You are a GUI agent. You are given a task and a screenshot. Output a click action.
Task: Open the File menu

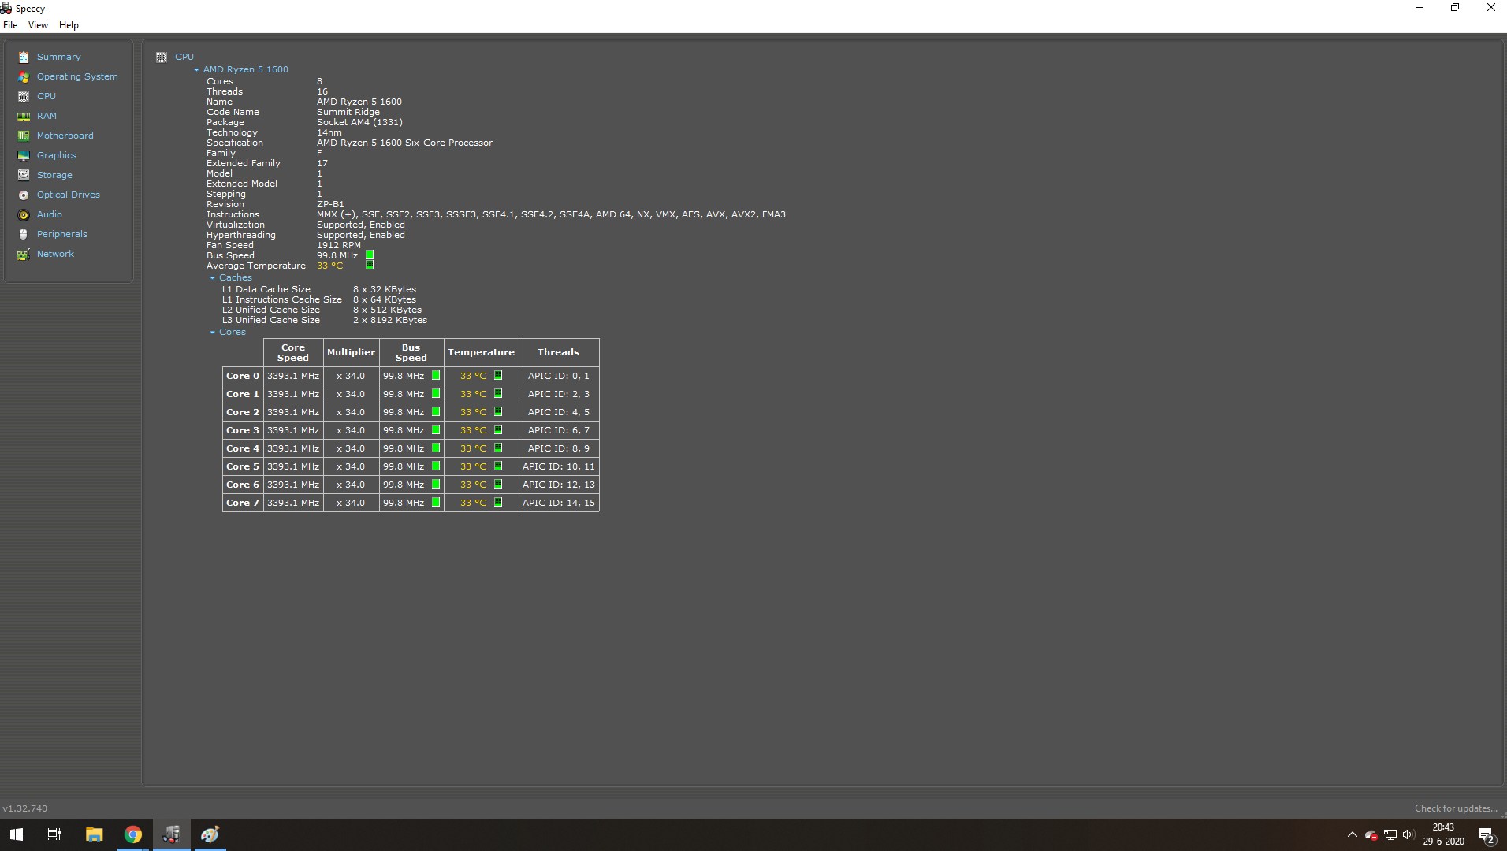pos(10,25)
